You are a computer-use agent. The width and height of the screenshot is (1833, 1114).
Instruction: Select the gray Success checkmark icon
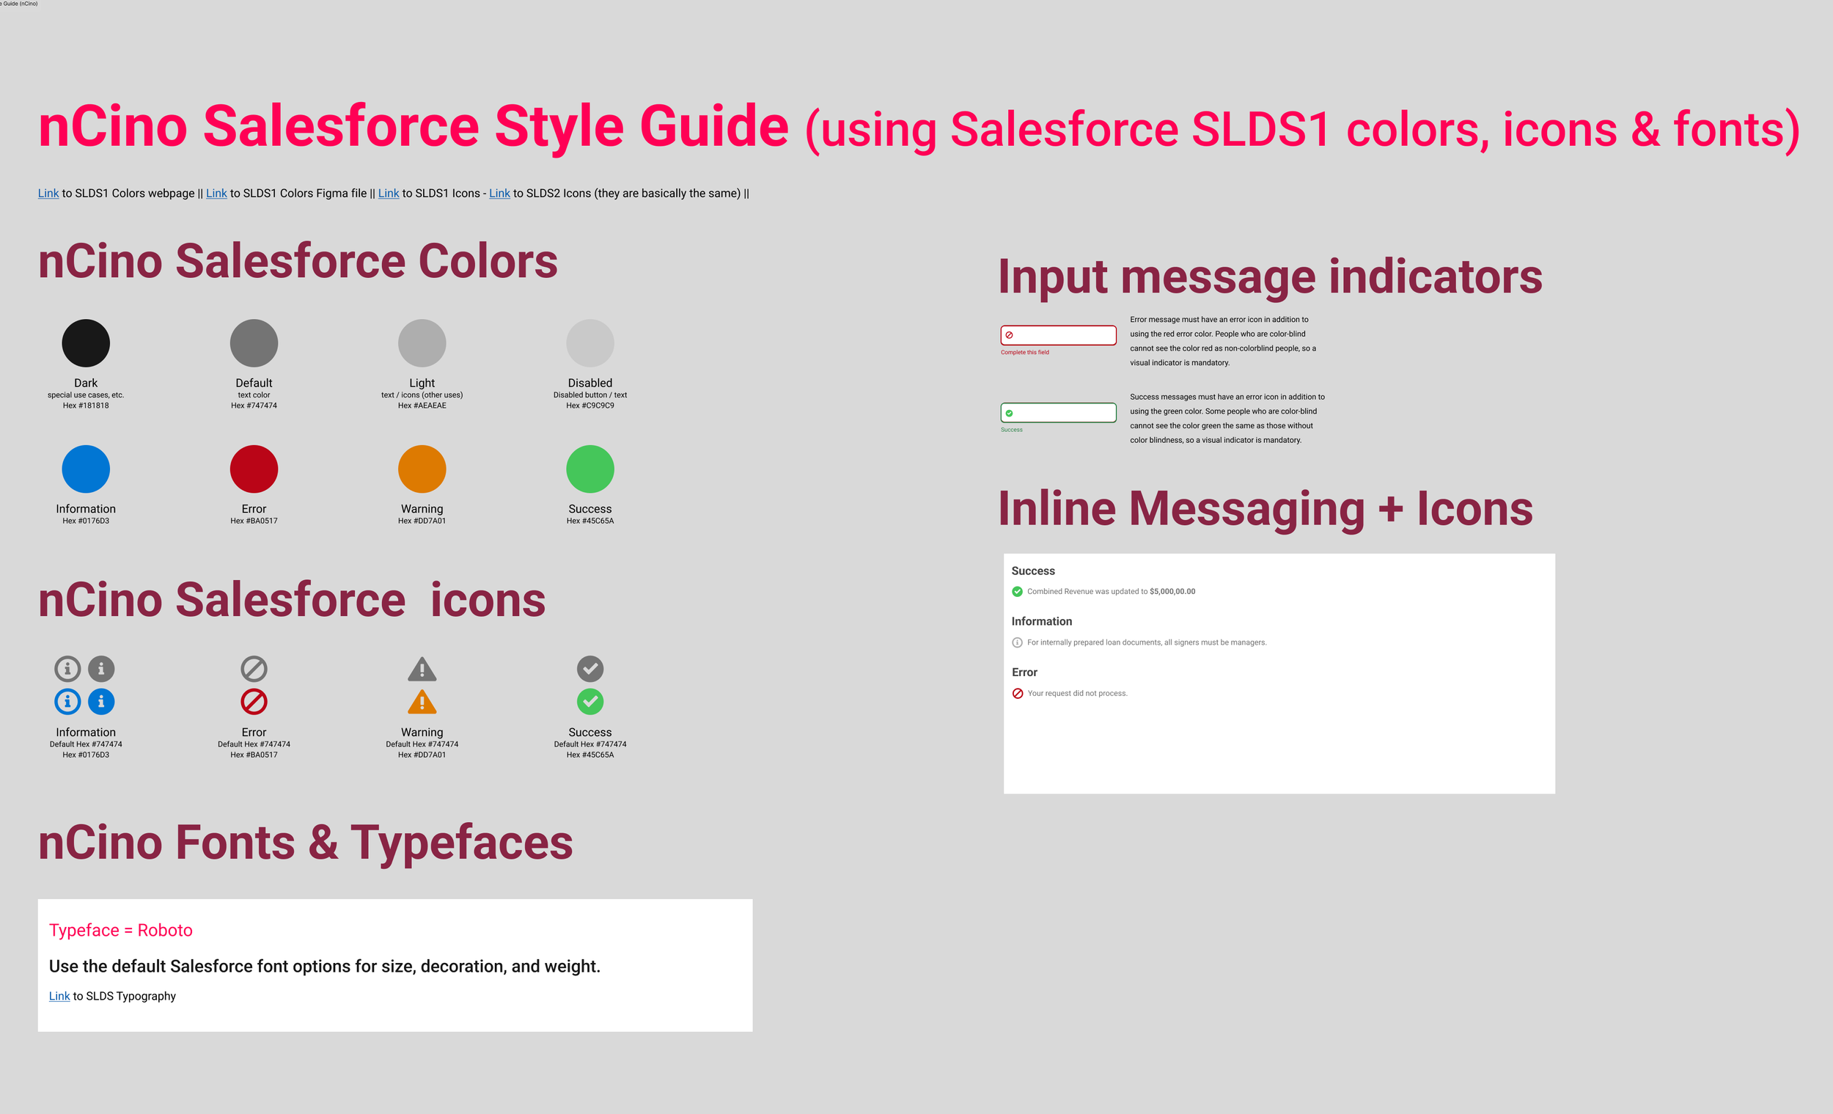tap(590, 668)
